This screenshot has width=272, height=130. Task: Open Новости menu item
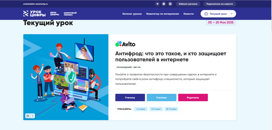pyautogui.click(x=189, y=14)
